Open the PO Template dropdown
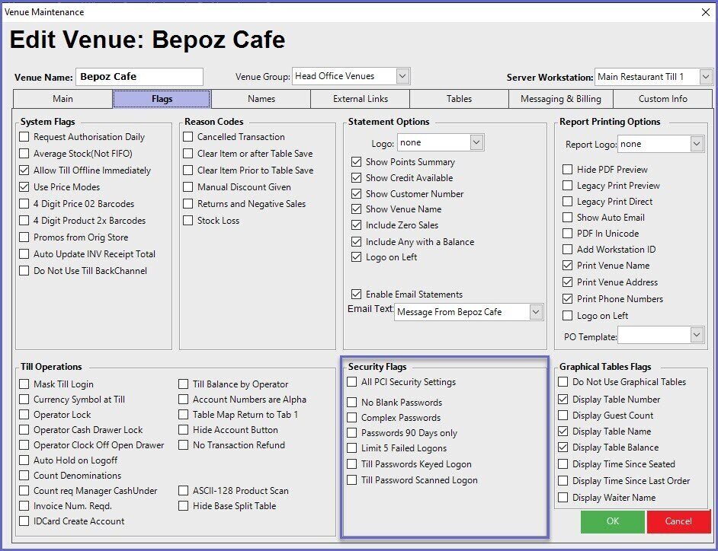Image resolution: width=718 pixels, height=551 pixels. [697, 335]
